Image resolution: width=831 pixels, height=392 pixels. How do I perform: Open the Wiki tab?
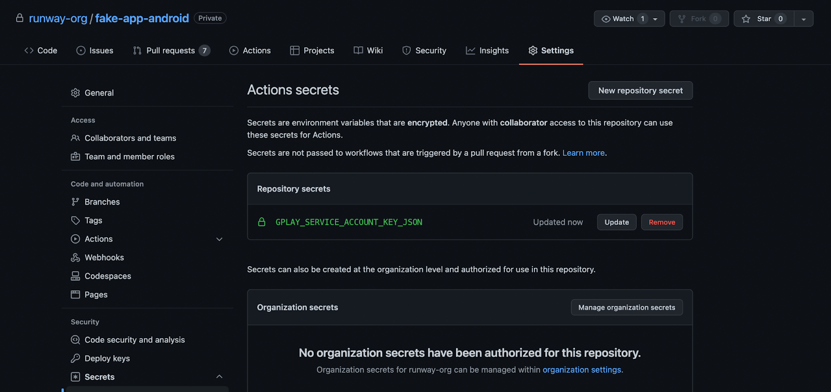coord(368,50)
